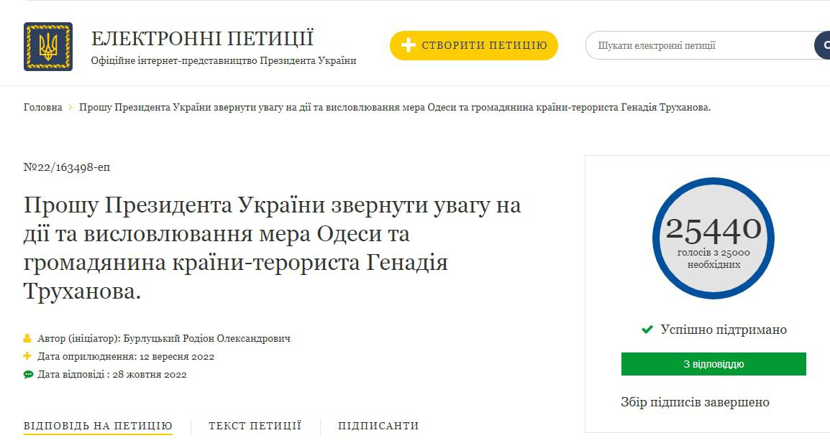Click the author name Бурлуцький Родіон Олександрович
Viewport: 830px width, 448px height.
tap(207, 338)
